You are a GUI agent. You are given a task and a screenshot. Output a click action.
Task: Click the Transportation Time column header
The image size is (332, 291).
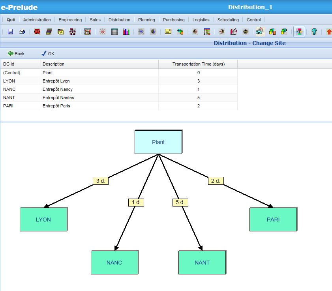point(198,64)
